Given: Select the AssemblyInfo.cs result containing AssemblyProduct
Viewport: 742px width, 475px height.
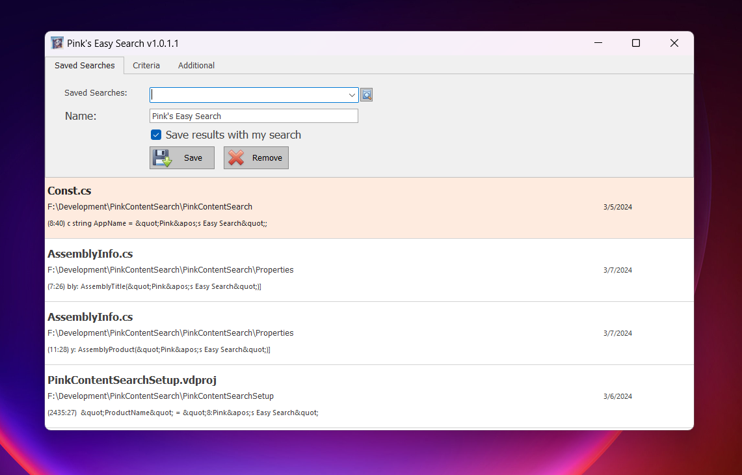Looking at the screenshot, I should click(x=90, y=317).
